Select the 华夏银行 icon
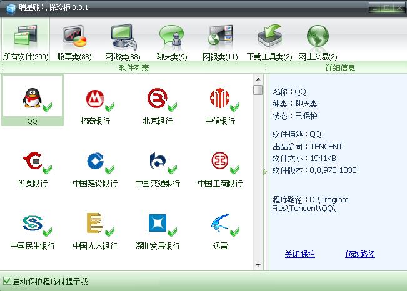 point(33,161)
